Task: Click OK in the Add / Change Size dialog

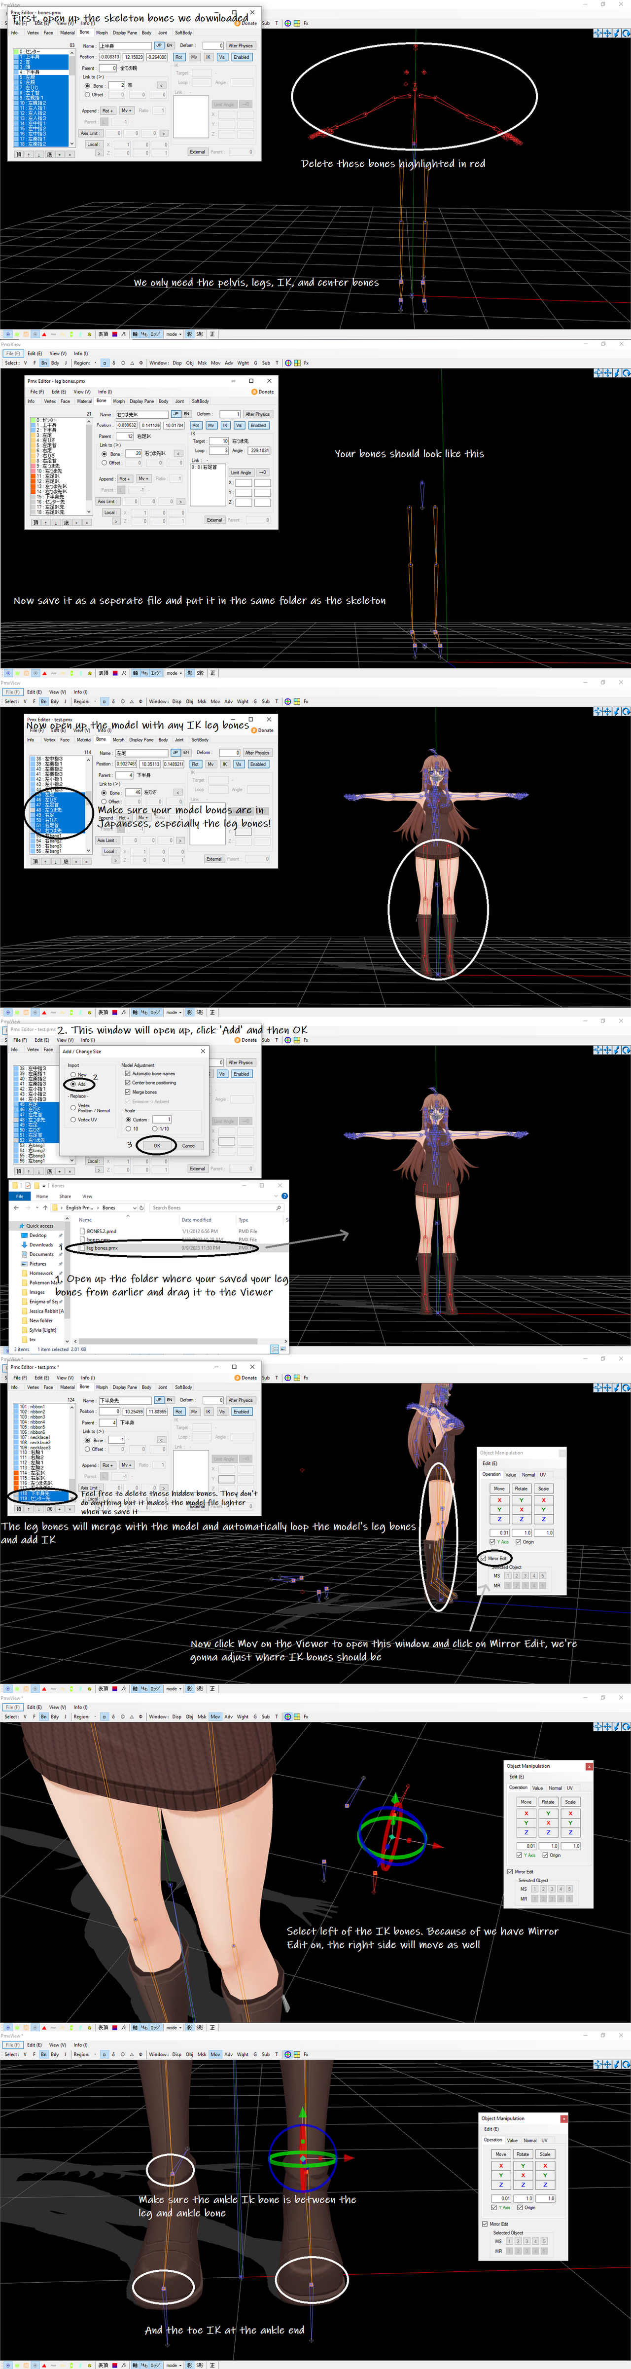Action: click(157, 1145)
